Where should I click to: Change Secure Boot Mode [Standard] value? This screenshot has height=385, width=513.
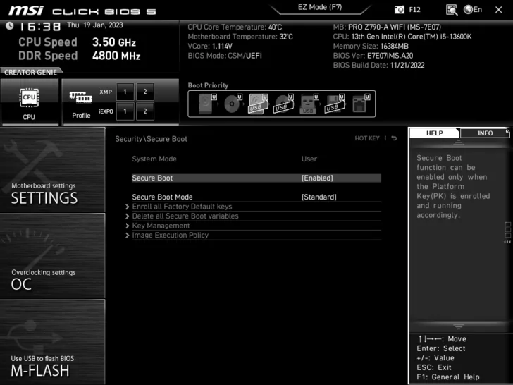point(319,197)
